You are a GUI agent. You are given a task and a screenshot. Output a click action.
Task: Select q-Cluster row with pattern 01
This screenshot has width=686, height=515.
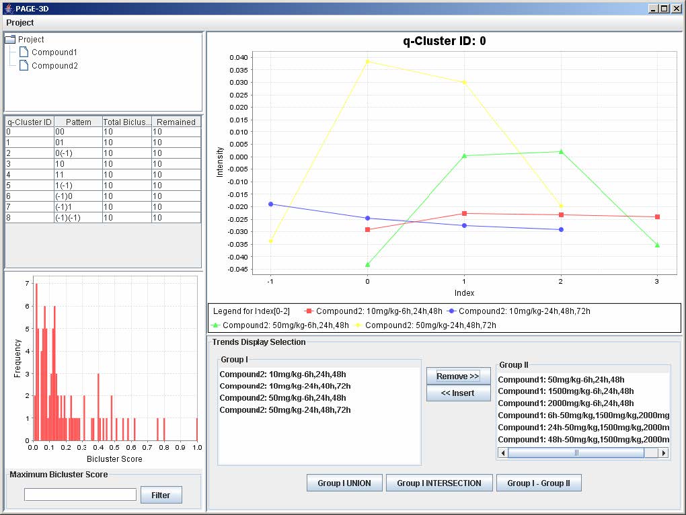(104, 143)
